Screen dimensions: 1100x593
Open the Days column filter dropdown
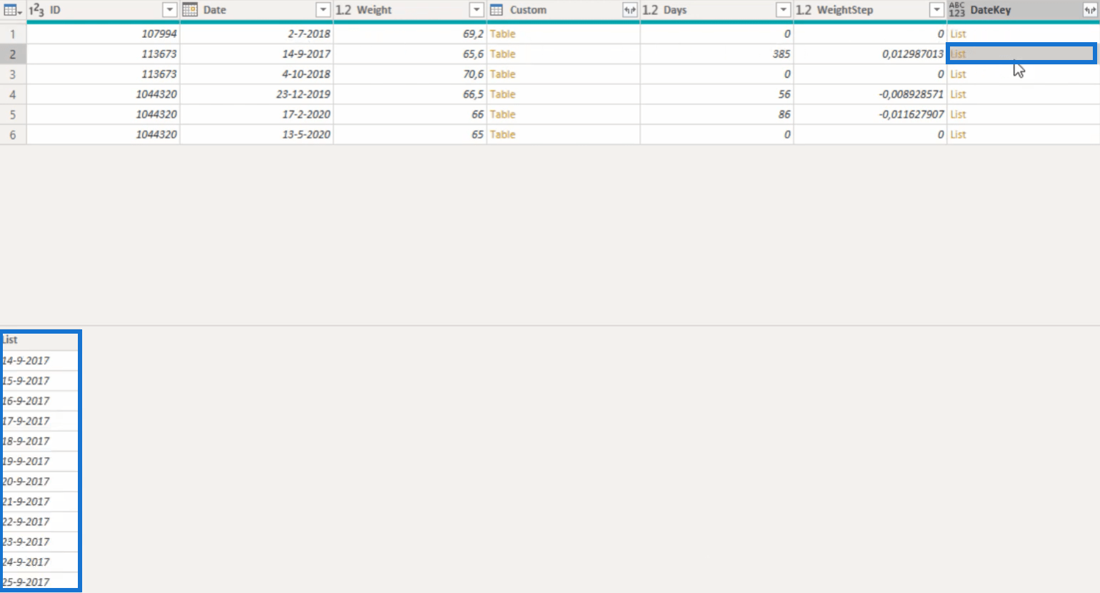click(x=784, y=10)
